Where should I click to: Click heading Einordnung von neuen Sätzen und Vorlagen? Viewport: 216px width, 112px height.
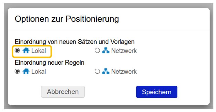point(75,42)
